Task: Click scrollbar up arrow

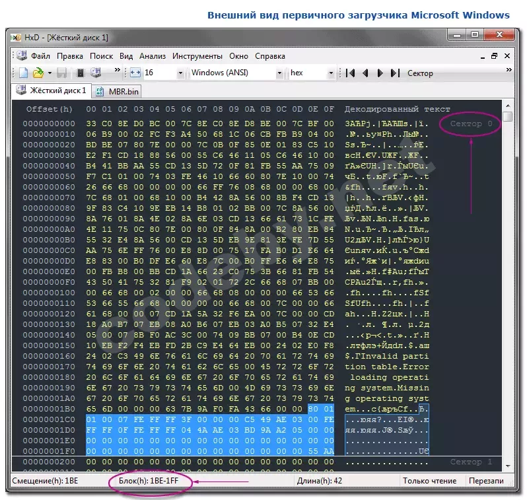Action: (508, 106)
